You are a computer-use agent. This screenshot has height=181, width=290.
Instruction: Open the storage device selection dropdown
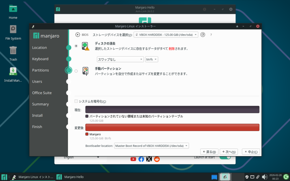(x=166, y=35)
